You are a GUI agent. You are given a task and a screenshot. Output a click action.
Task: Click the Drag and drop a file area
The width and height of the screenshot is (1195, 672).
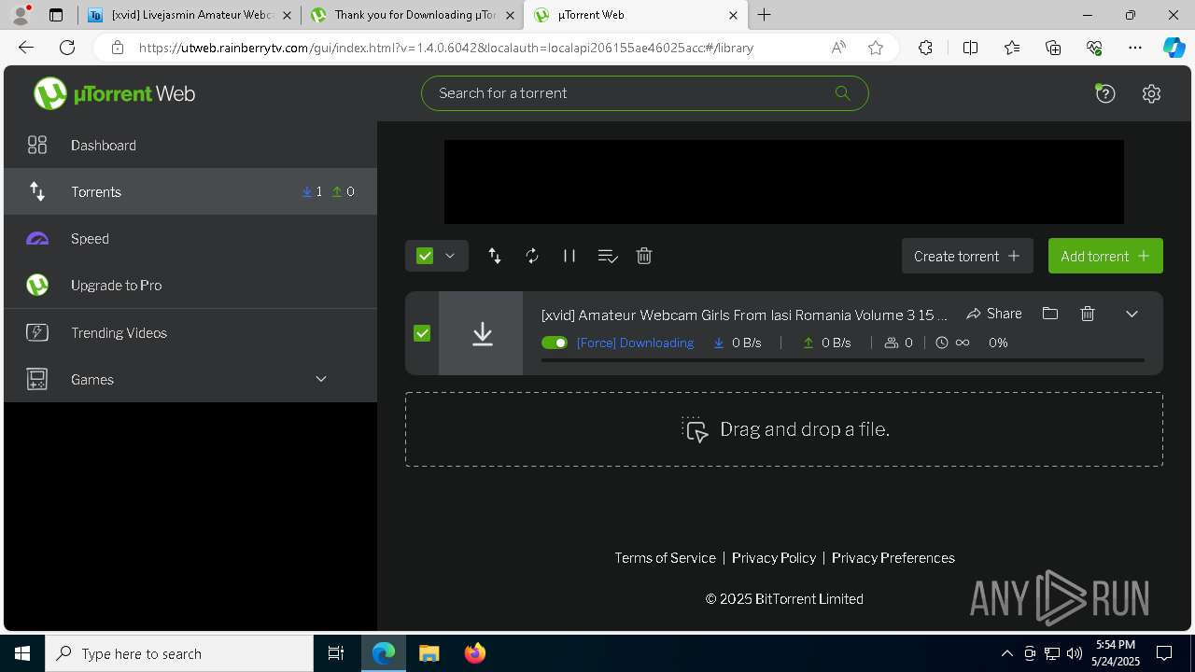pyautogui.click(x=784, y=429)
